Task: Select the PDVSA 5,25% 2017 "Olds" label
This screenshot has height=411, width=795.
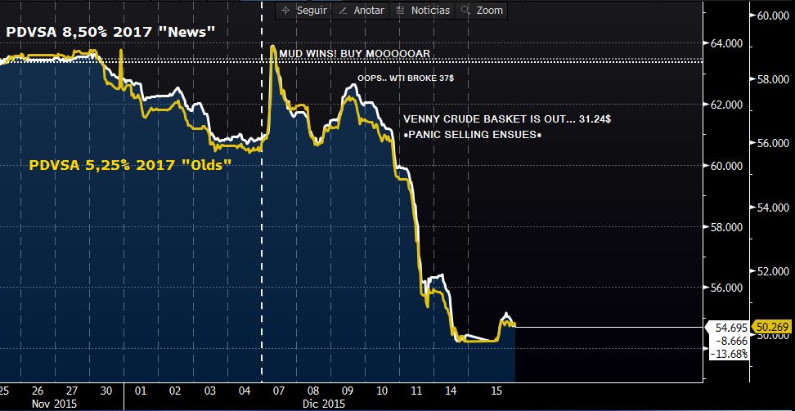Action: click(131, 165)
